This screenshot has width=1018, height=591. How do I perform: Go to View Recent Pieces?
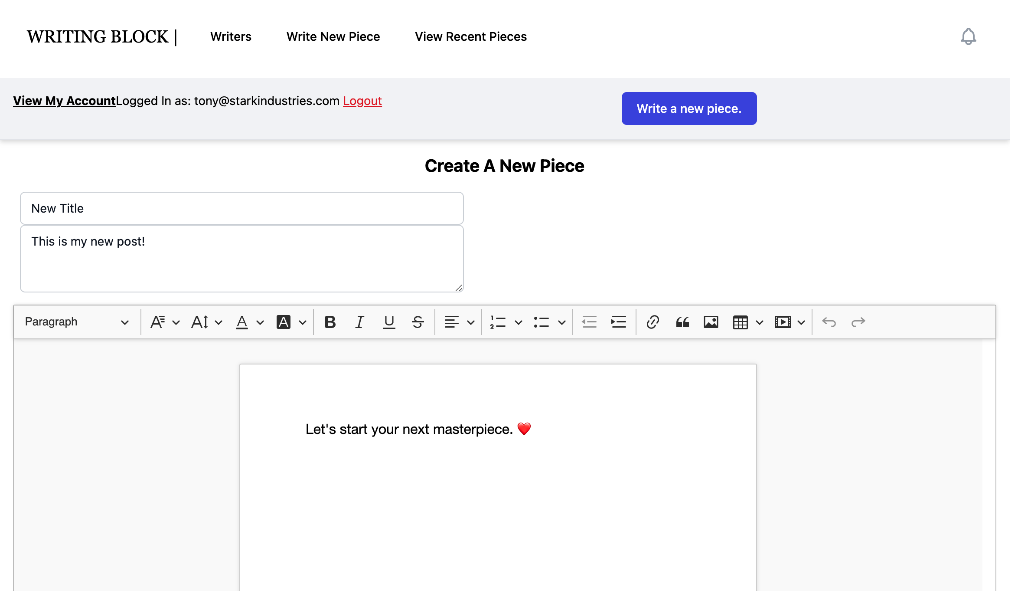point(470,36)
